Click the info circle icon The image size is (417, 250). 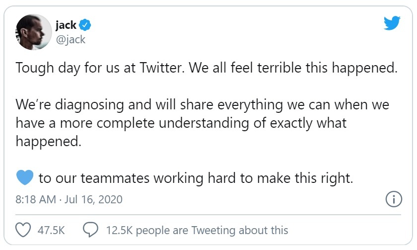pos(393,199)
